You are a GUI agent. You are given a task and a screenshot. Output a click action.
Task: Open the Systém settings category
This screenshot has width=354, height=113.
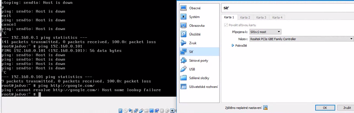tap(199, 17)
